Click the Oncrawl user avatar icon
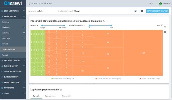 pyautogui.click(x=161, y=4)
